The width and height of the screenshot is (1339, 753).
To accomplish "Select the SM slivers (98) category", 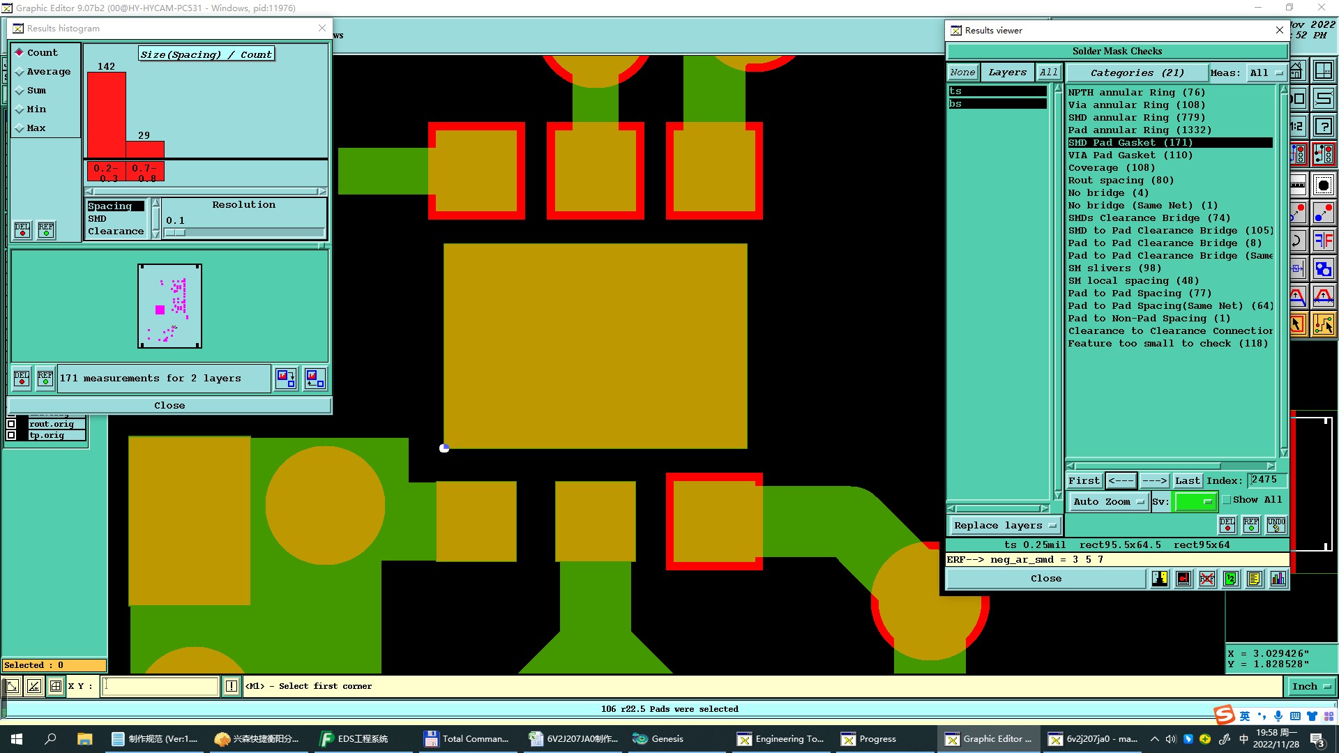I will [1114, 268].
